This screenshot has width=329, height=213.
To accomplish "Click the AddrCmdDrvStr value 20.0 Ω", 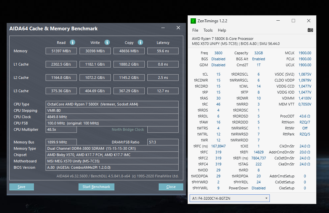I will click(x=305, y=152).
